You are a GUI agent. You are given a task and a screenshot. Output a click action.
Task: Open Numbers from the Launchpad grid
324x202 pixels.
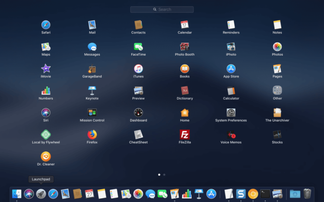click(46, 91)
